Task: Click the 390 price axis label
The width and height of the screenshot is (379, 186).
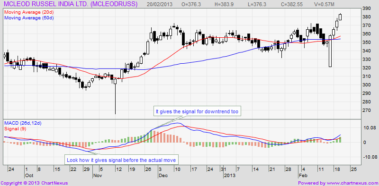Action: tap(367, 8)
